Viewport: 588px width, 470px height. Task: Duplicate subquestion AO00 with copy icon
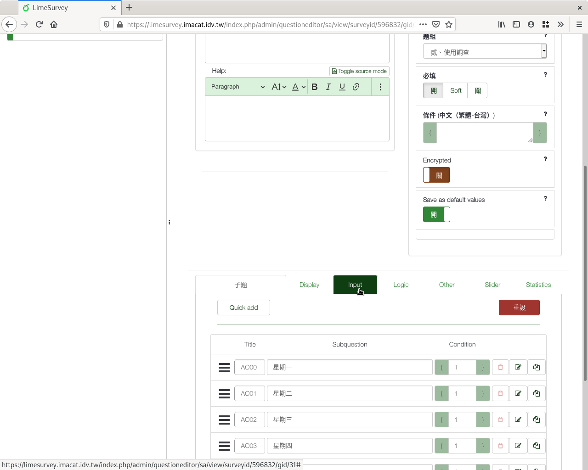tap(537, 367)
